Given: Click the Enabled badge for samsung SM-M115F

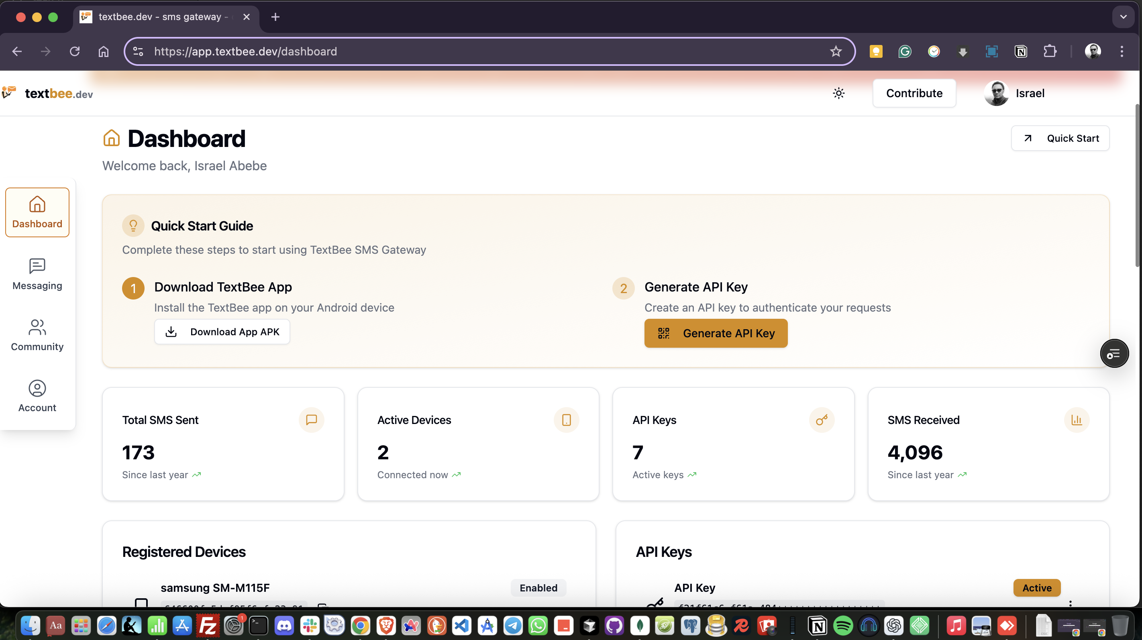Looking at the screenshot, I should click(x=538, y=588).
